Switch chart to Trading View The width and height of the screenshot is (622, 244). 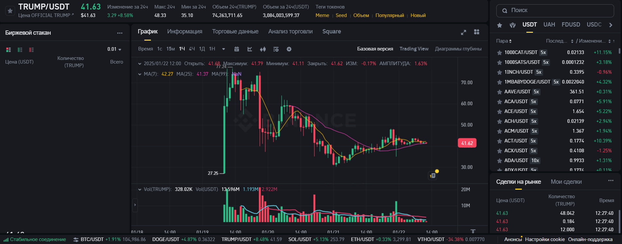(414, 49)
